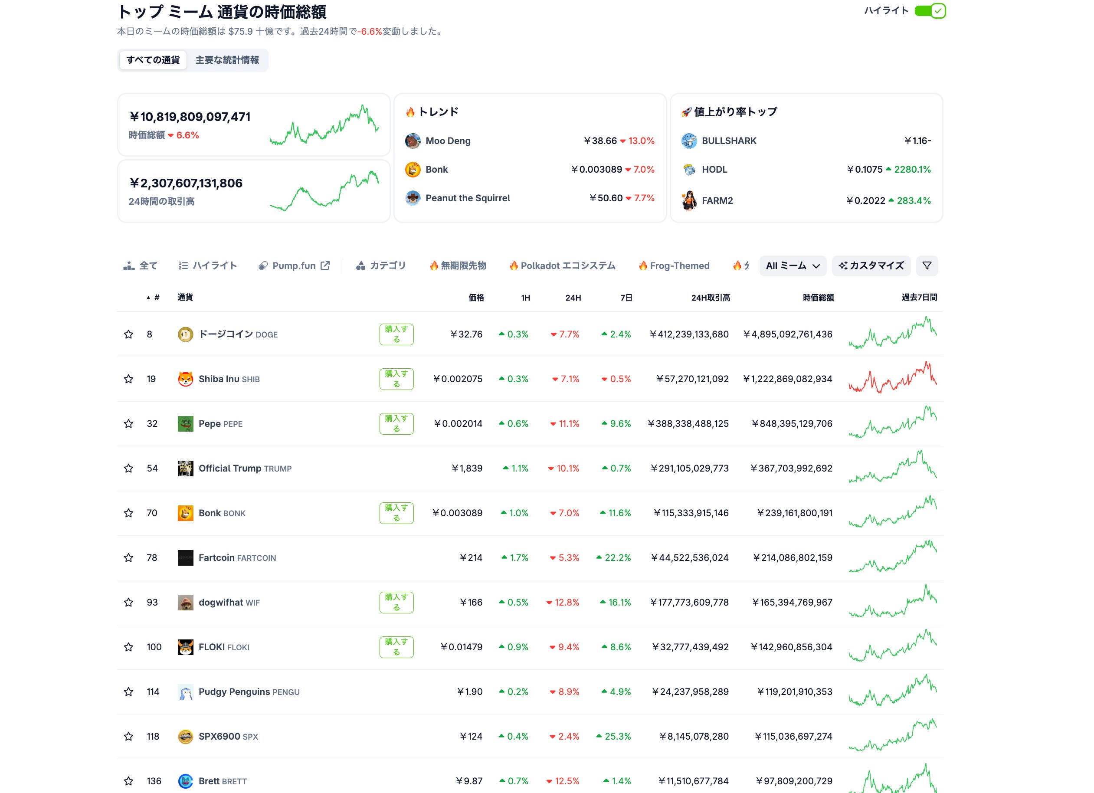
Task: Switch to the 主要な統計情報 tab
Action: (227, 60)
